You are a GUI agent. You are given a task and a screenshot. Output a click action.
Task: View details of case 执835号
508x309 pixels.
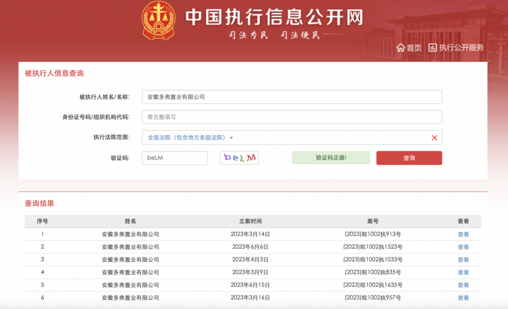[463, 273]
